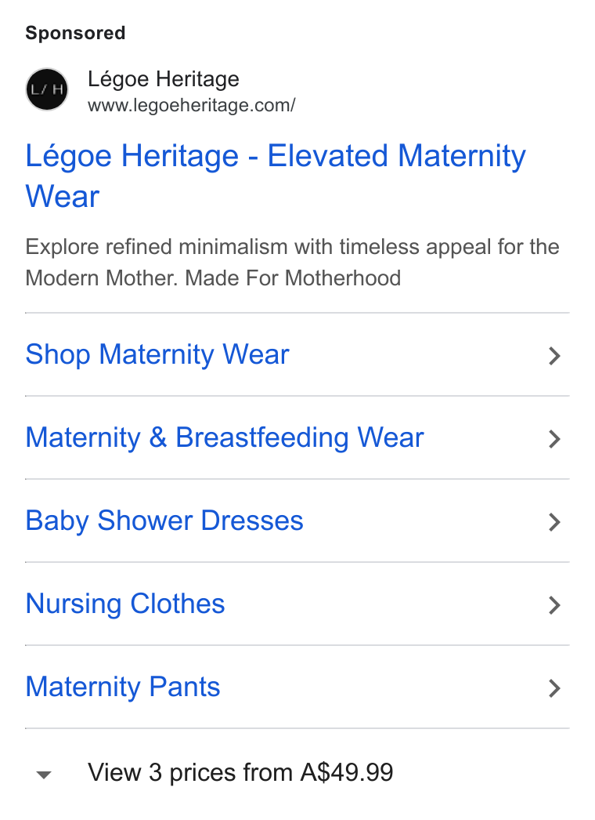Click the word Wear in the headline
This screenshot has width=595, height=820.
63,197
